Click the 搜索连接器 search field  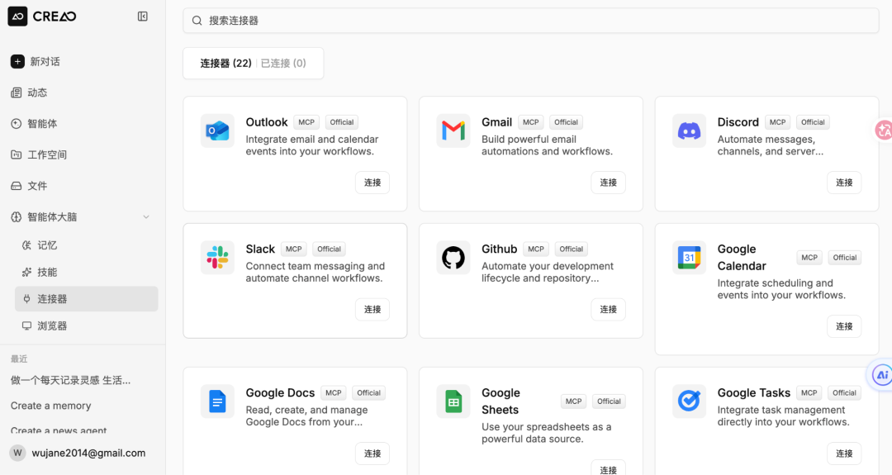[x=530, y=21]
